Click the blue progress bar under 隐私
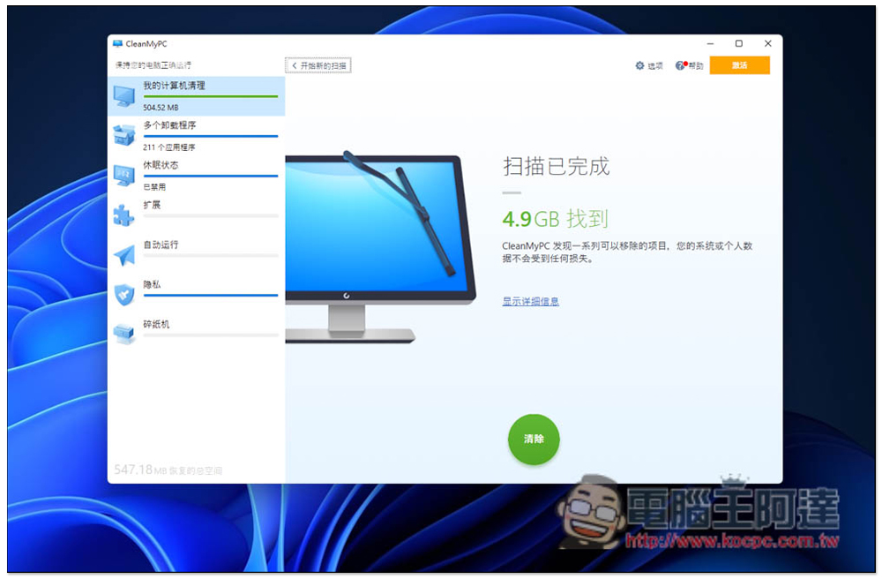The height and width of the screenshot is (579, 882). 211,296
